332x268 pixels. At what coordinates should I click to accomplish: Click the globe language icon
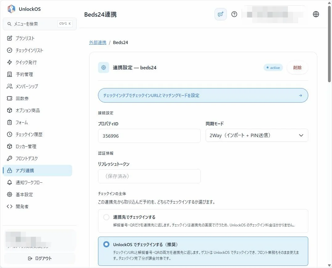(x=316, y=14)
